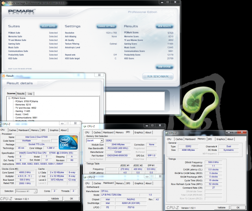Open Caches tab in CPU-Z processor window
The height and width of the screenshot is (211, 252).
pos(13,130)
